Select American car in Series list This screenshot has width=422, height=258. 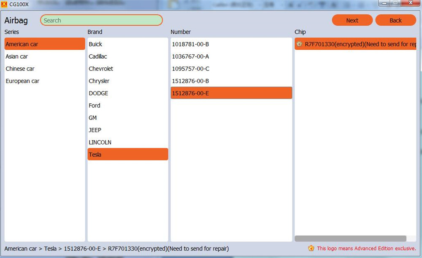coord(44,44)
